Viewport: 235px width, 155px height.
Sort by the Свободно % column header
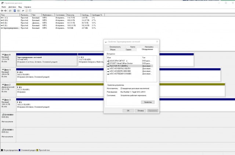coord(98,15)
